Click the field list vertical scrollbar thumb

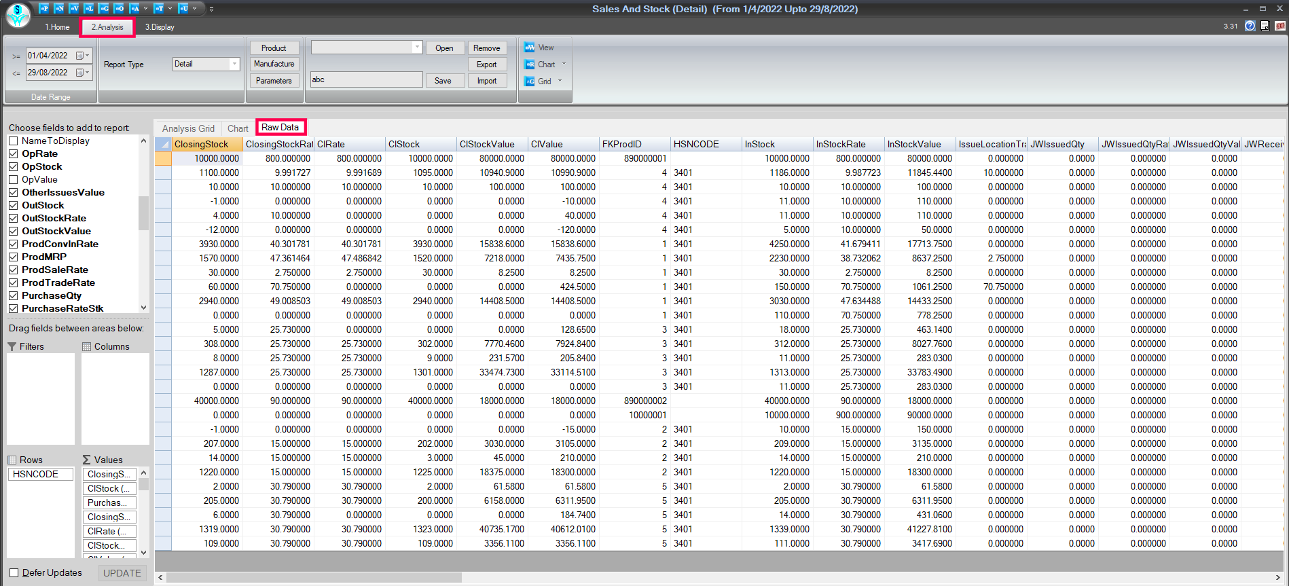[x=143, y=213]
